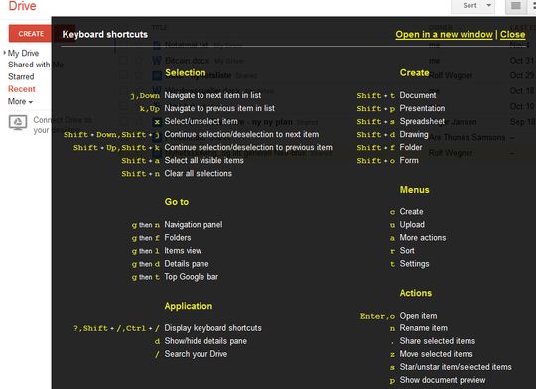Screen dimensions: 536x389
Task: Click 'Show/hide details pane' text
Action: point(205,341)
